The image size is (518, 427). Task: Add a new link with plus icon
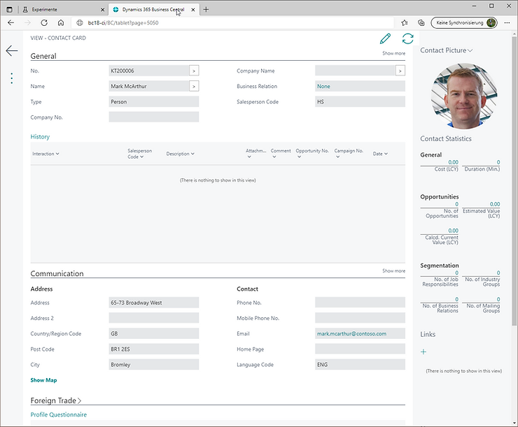(x=423, y=352)
